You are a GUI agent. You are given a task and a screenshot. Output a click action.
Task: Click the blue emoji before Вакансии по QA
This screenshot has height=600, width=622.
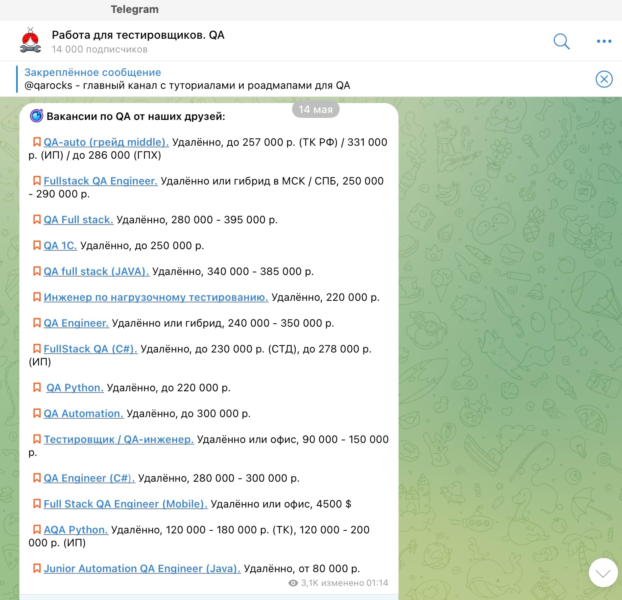click(36, 116)
